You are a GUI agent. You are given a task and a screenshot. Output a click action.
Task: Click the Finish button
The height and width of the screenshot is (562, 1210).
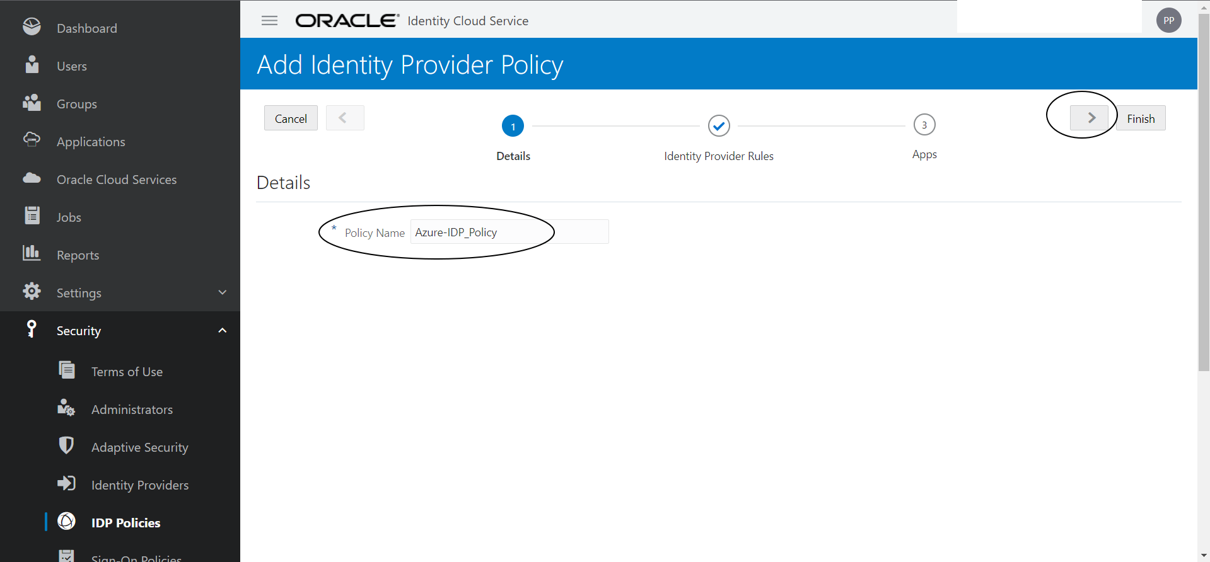coord(1141,118)
